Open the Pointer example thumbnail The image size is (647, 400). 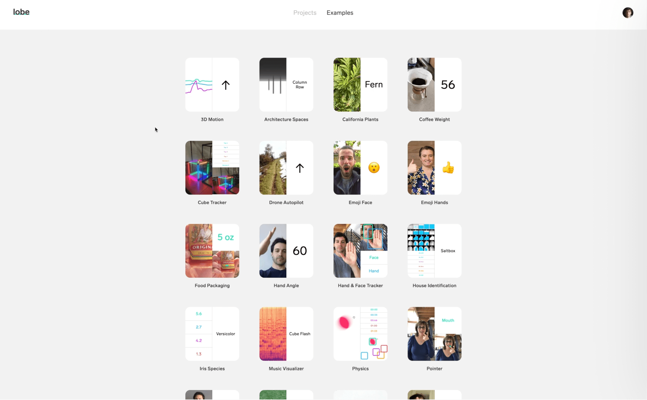(434, 334)
